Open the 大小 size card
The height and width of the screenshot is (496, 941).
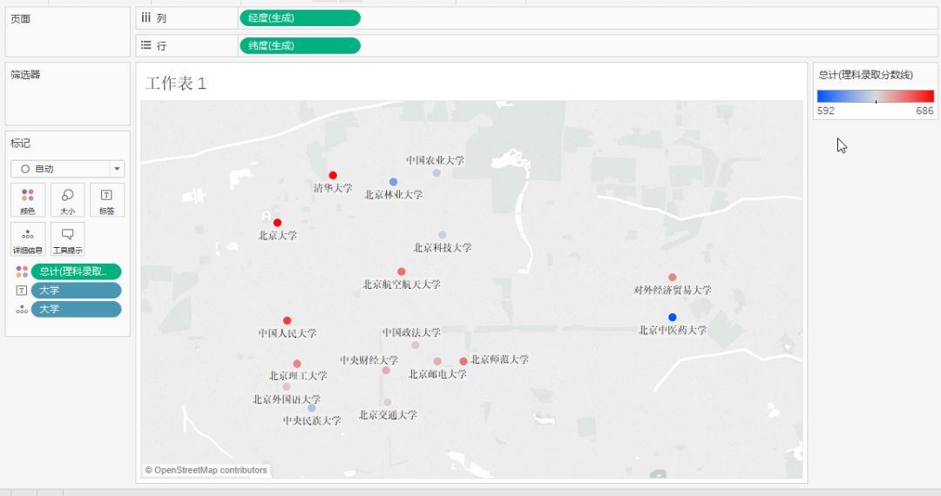tap(67, 200)
